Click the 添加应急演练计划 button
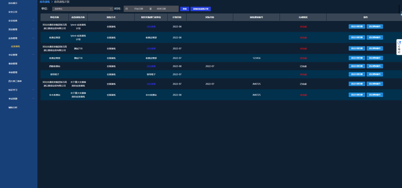Screen dimensions: 402x188 (200, 9)
